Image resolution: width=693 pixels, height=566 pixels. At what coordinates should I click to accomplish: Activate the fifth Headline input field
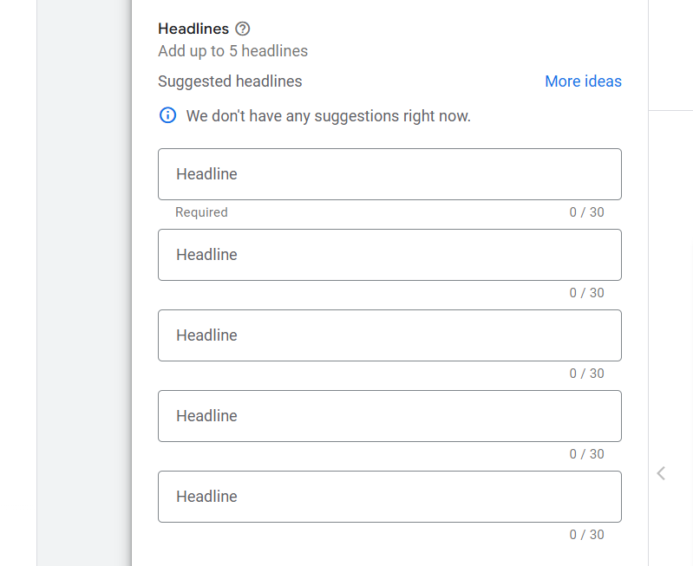(389, 497)
